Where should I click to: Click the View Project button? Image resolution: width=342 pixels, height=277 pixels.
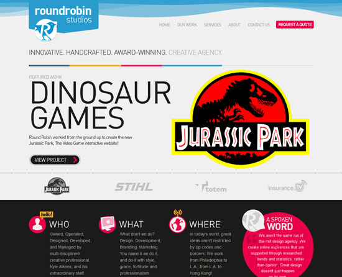tap(55, 160)
